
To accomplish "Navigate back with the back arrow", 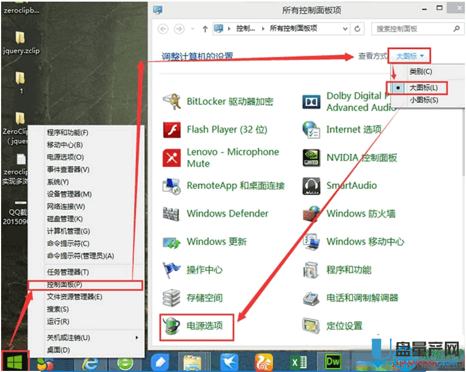I will (162, 29).
